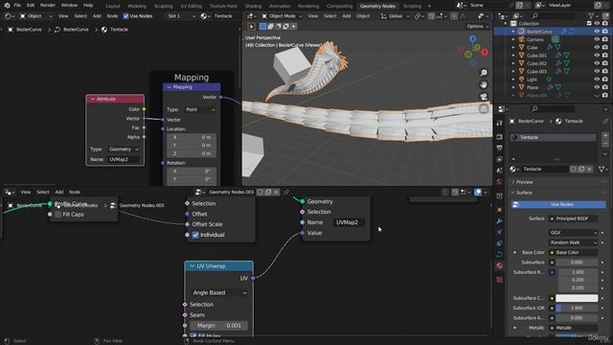The image size is (613, 345).
Task: Open the Render menu
Action: (48, 6)
